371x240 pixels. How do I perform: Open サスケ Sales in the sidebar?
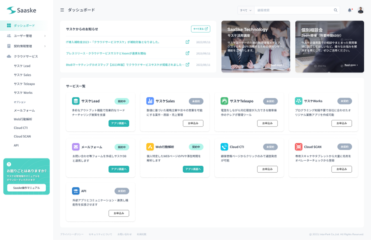pos(22,75)
